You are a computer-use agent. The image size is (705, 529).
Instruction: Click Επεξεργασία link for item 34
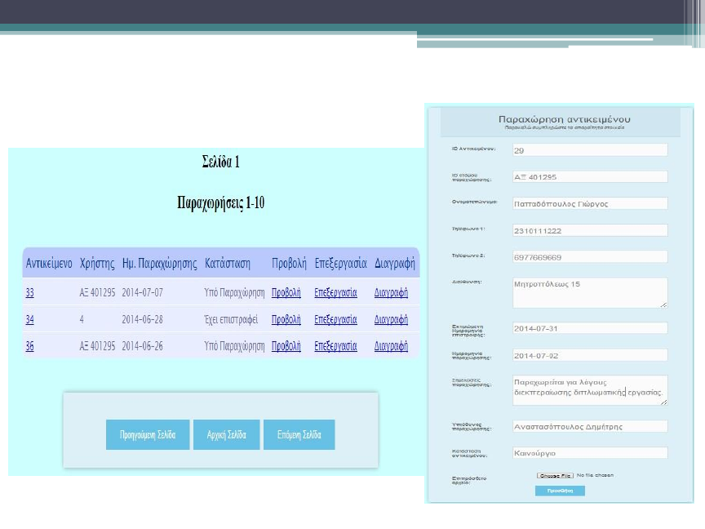[x=335, y=319]
